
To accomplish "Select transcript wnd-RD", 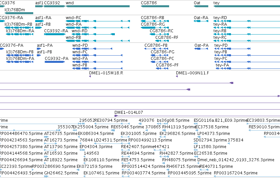I will tap(93, 34).
